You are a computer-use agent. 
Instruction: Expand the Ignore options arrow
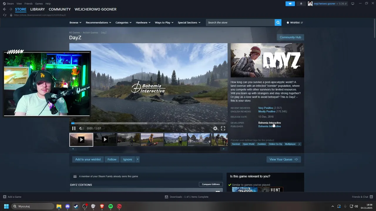coord(137,159)
